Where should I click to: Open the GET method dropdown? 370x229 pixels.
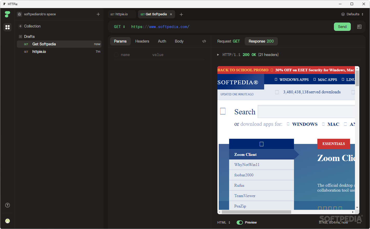pos(120,27)
